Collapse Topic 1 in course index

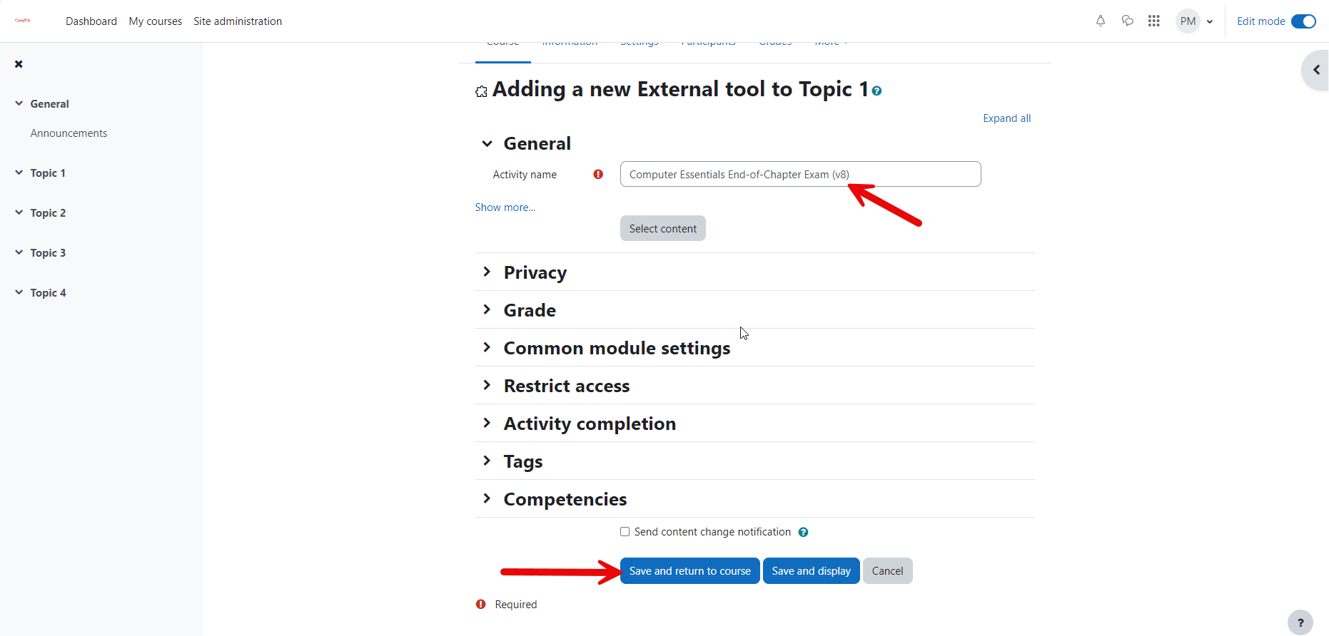pyautogui.click(x=19, y=173)
